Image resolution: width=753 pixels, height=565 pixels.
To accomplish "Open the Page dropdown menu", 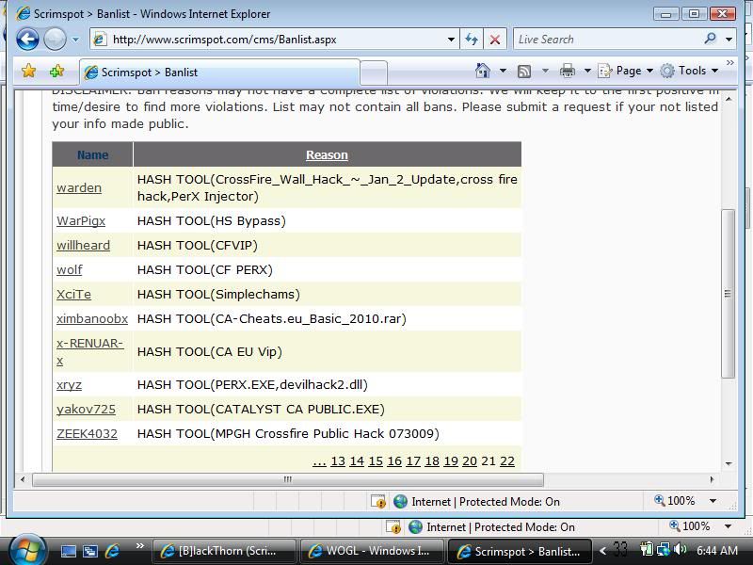I will pos(628,71).
